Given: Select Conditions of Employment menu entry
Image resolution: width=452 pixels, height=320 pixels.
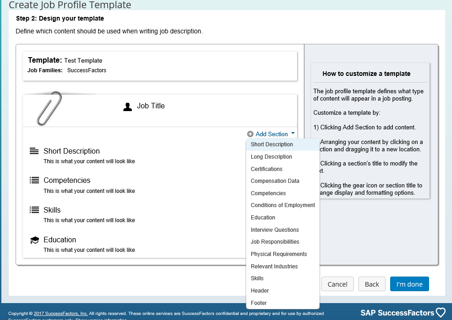Looking at the screenshot, I should (283, 205).
